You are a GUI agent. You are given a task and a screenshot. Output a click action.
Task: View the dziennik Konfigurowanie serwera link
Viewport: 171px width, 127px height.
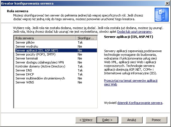click(x=140, y=103)
